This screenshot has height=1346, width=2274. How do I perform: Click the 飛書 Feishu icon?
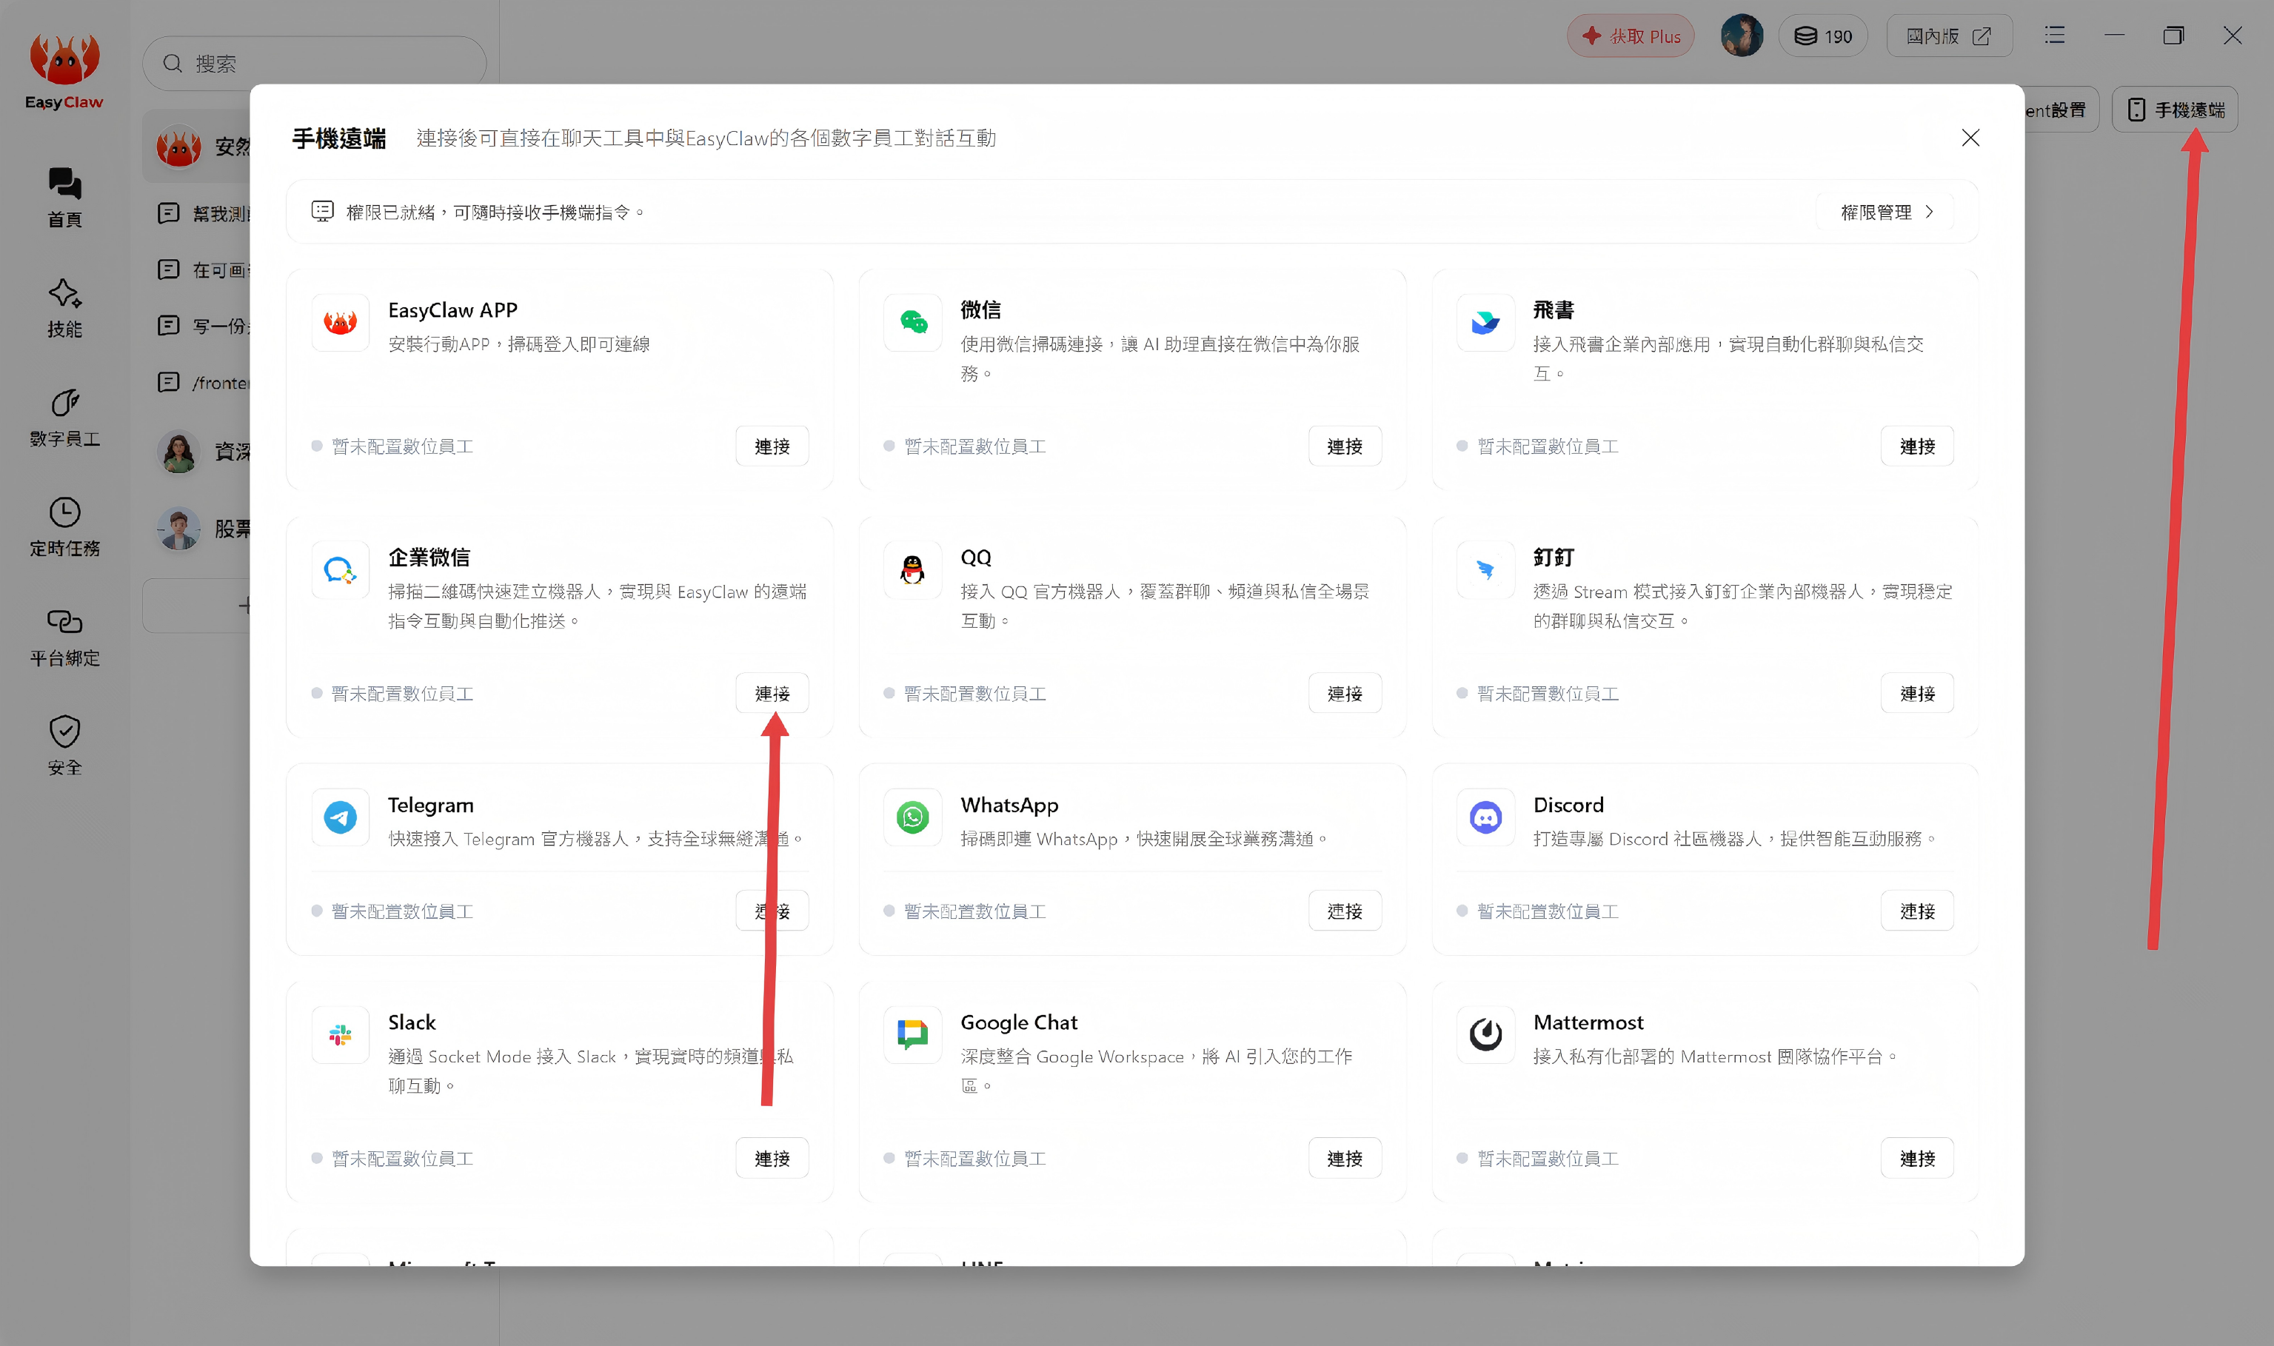pos(1485,322)
